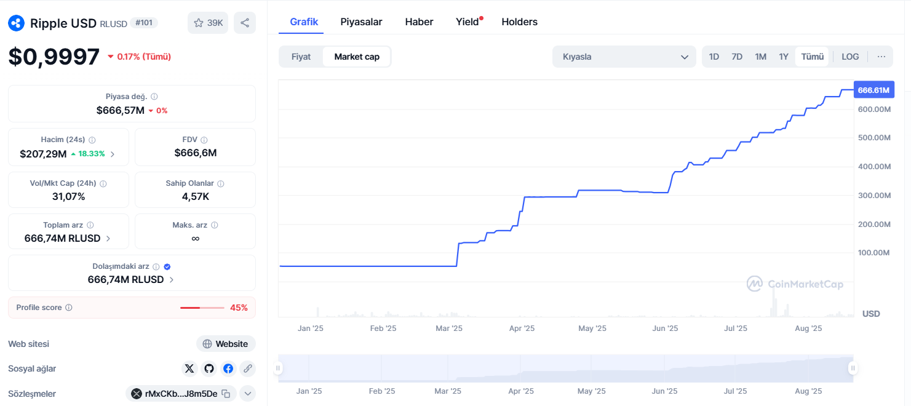Expand the contracts list chevron
This screenshot has height=406, width=911.
tap(248, 394)
